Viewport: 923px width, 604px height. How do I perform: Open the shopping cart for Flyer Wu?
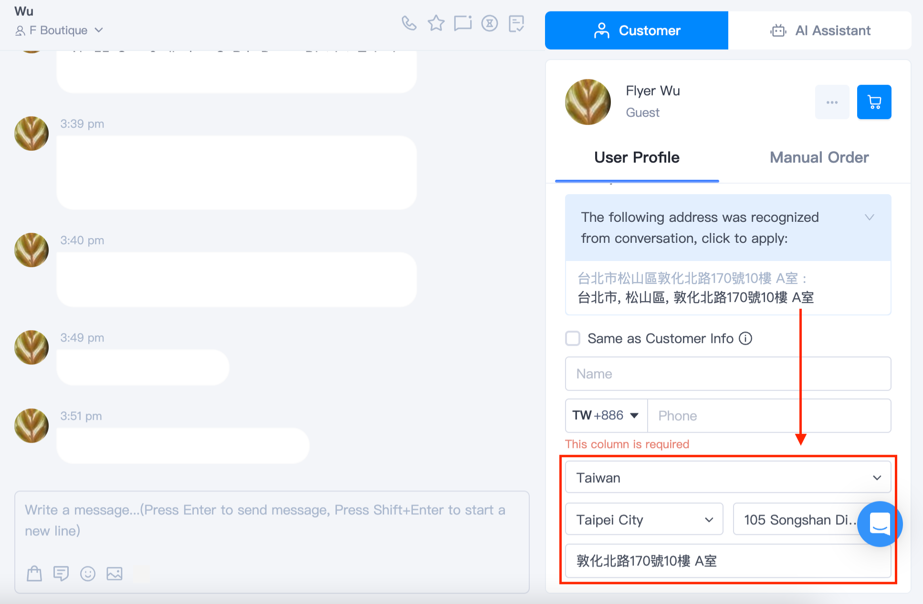click(x=874, y=102)
